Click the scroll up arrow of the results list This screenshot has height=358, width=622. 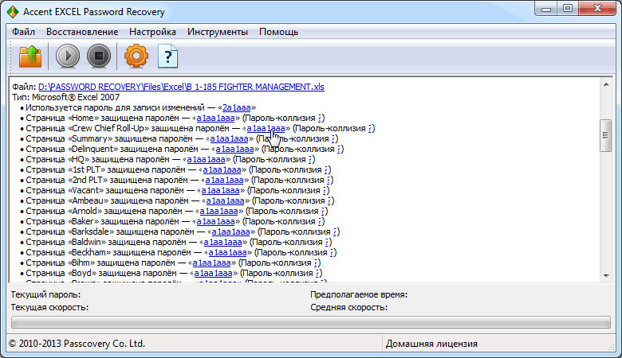pos(606,85)
